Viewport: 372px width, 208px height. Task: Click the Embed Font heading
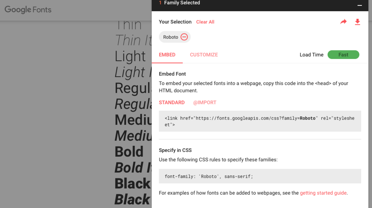(x=173, y=74)
